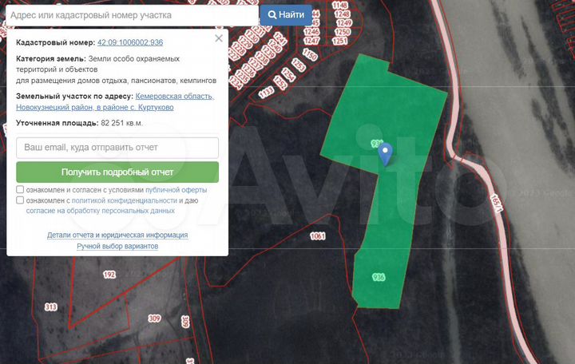Open the публичной оферты link

pos(176,190)
